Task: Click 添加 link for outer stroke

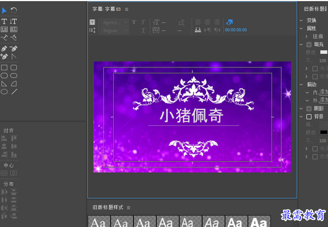Action: click(x=324, y=100)
